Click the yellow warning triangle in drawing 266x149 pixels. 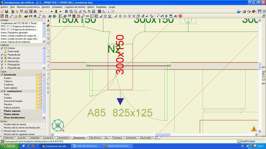pyautogui.click(x=254, y=129)
